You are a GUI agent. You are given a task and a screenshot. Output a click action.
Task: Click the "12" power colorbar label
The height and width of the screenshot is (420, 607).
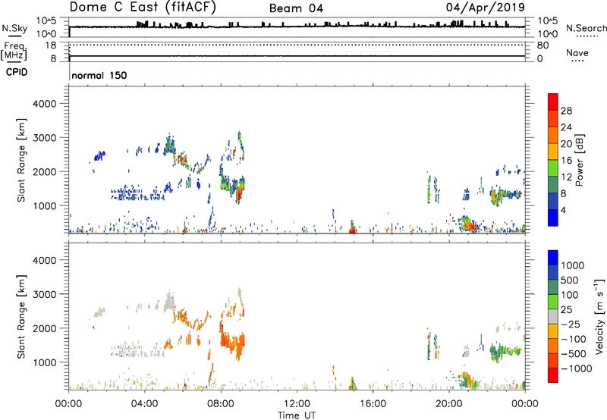(x=566, y=177)
